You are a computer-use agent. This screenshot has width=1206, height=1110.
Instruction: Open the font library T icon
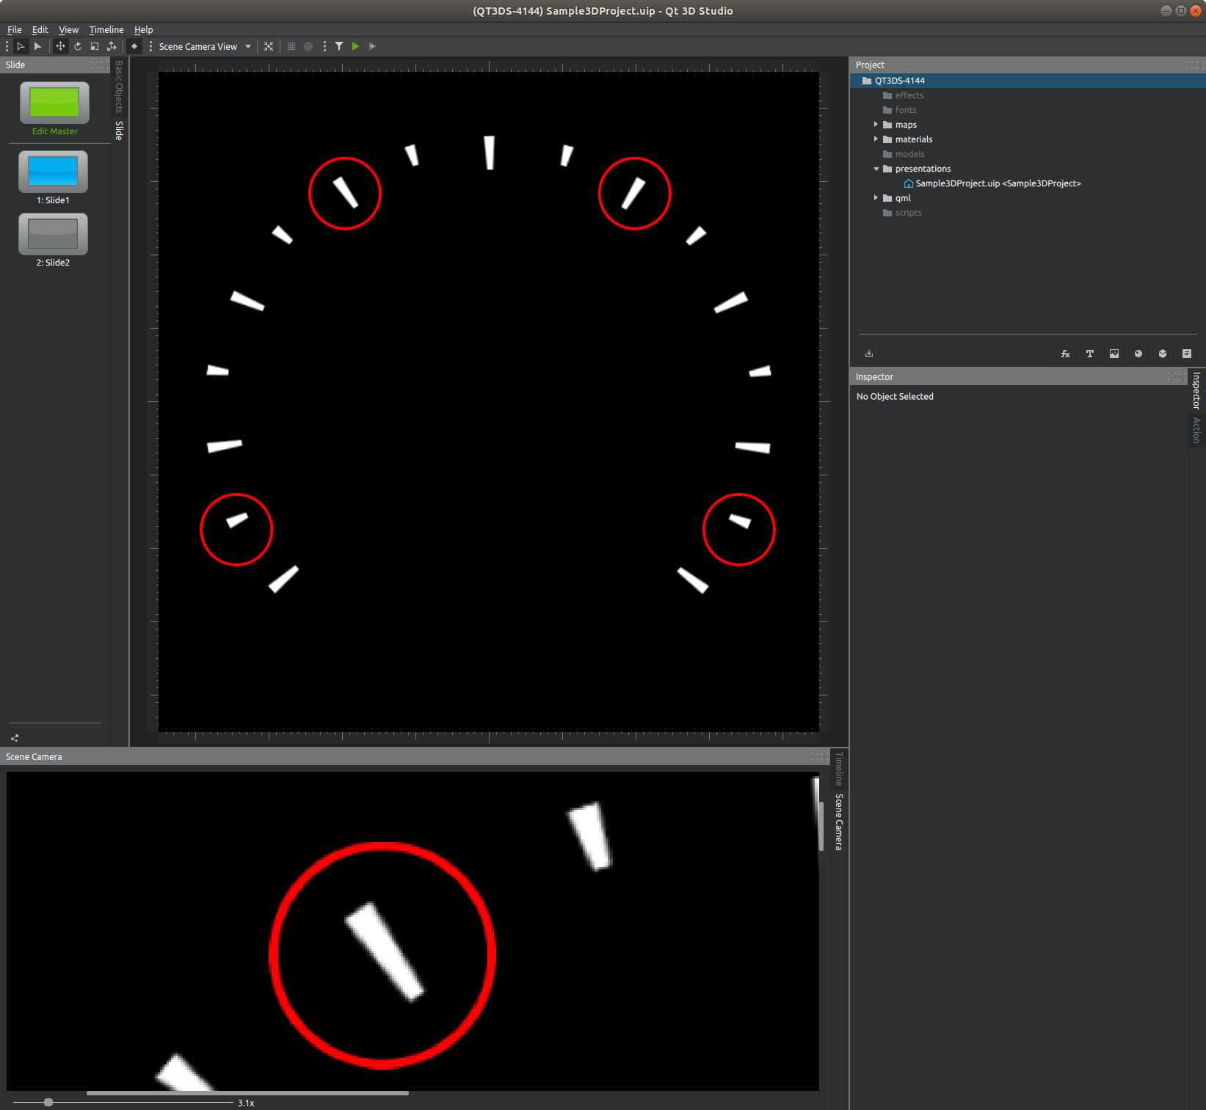(1090, 354)
